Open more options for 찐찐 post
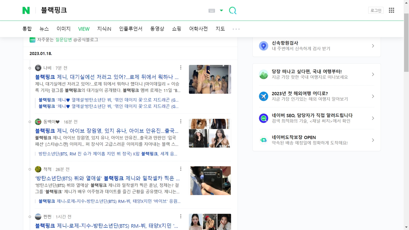 tap(181, 216)
